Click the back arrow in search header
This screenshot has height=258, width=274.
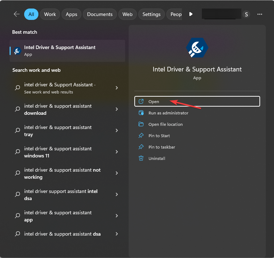click(17, 14)
